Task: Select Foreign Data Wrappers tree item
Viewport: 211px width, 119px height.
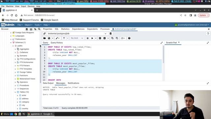Action: (x=24, y=32)
